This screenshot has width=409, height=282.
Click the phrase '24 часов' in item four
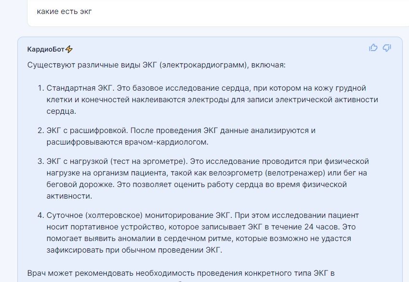click(x=322, y=227)
